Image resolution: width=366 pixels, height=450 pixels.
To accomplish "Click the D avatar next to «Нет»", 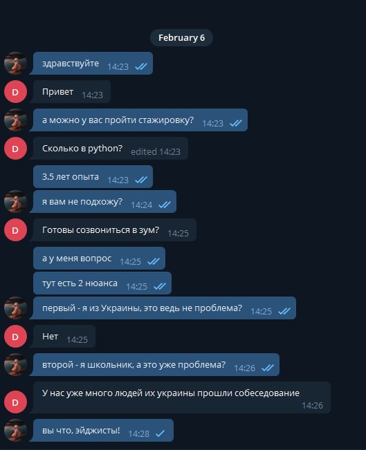I will click(15, 337).
